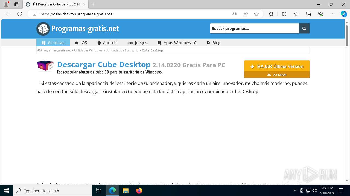Click the Cube Desktop app thumbnail
The width and height of the screenshot is (350, 196).
(x=45, y=66)
